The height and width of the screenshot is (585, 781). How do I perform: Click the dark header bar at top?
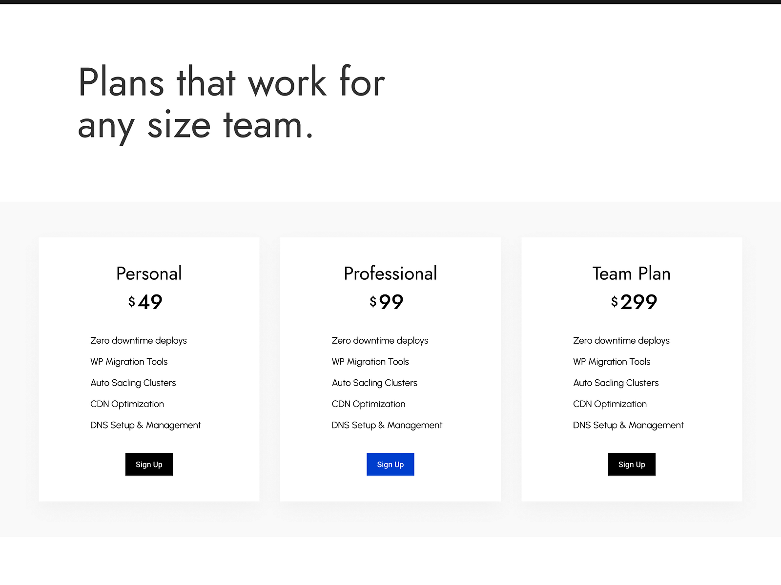(390, 3)
